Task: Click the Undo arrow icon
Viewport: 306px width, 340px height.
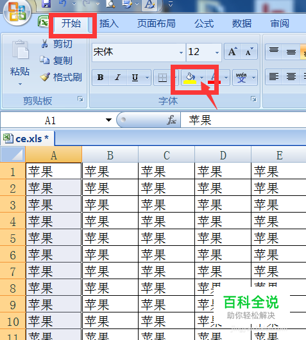Action: (x=63, y=3)
